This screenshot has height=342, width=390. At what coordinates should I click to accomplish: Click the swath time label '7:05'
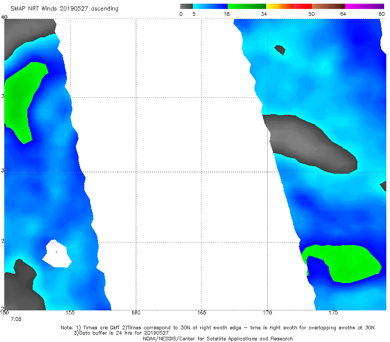click(x=16, y=319)
